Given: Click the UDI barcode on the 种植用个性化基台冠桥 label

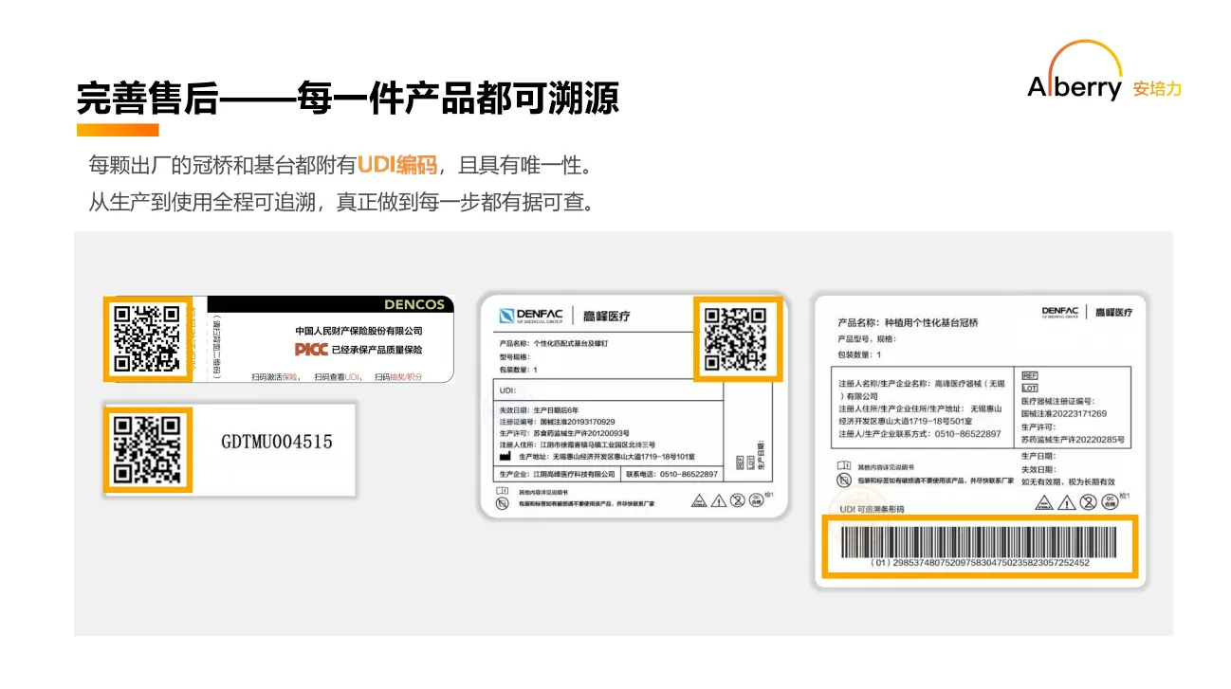Looking at the screenshot, I should 978,540.
